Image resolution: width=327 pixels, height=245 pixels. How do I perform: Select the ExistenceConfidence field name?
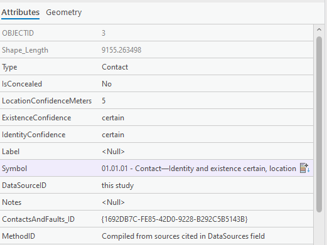36,118
